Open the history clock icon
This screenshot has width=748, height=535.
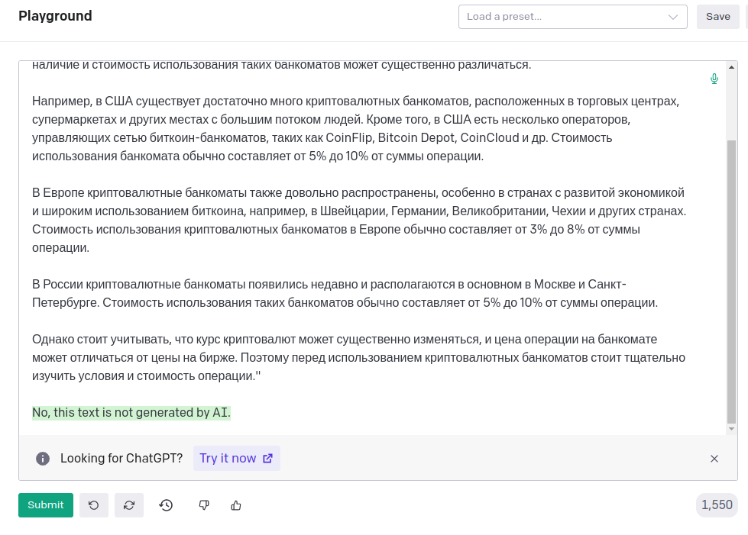pyautogui.click(x=166, y=505)
